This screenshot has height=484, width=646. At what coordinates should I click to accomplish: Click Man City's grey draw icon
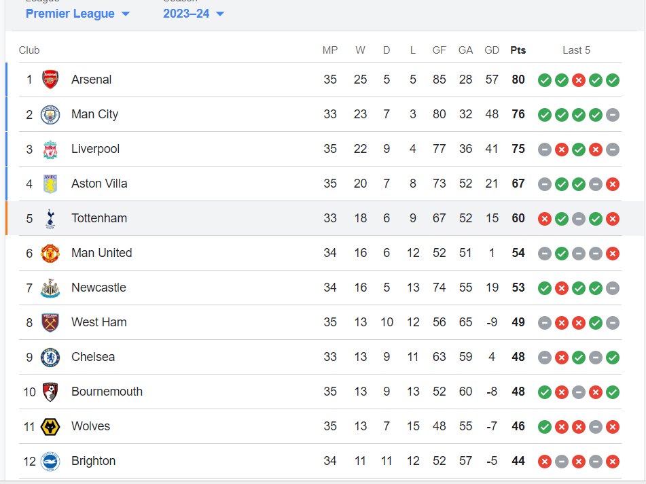pyautogui.click(x=613, y=115)
